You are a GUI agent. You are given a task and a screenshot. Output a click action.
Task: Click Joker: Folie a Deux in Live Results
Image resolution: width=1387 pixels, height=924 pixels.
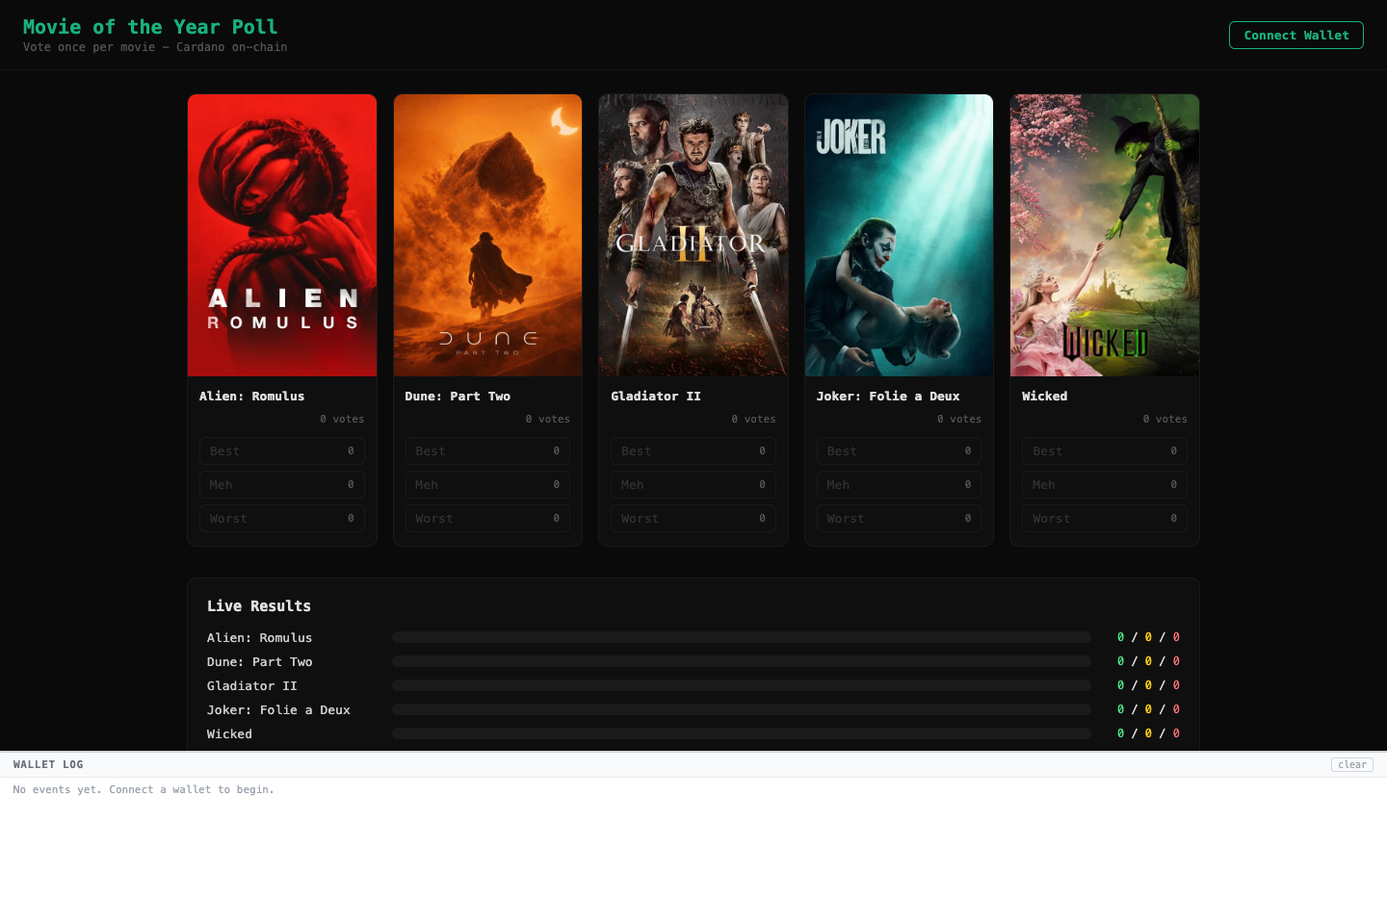point(278,710)
